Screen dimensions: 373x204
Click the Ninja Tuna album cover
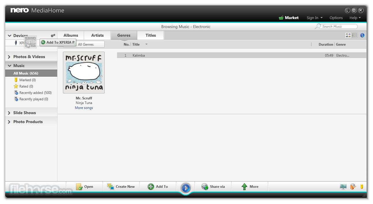click(x=84, y=73)
